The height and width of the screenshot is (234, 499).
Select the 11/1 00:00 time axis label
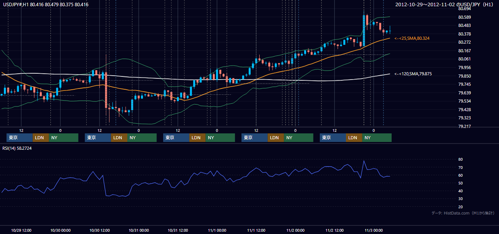click(x=217, y=230)
